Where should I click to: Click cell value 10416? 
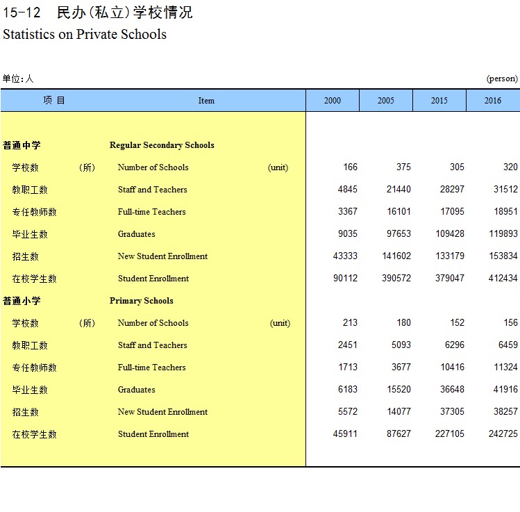coord(452,367)
